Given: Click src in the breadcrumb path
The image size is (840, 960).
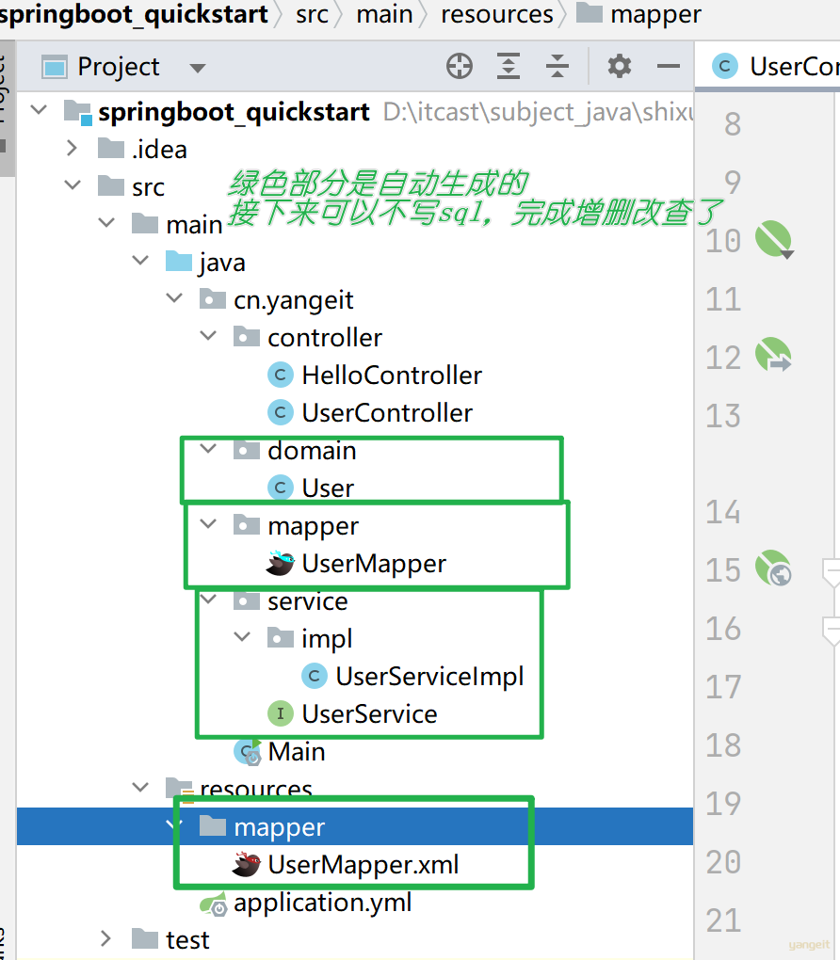Looking at the screenshot, I should [312, 14].
